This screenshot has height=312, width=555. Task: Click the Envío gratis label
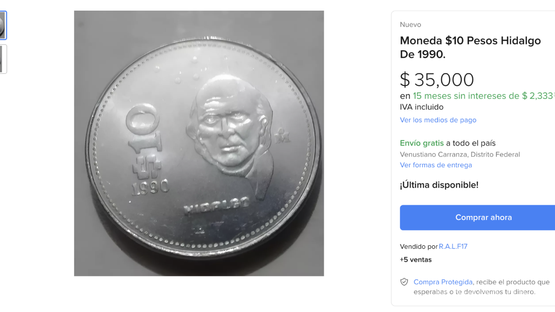[422, 143]
